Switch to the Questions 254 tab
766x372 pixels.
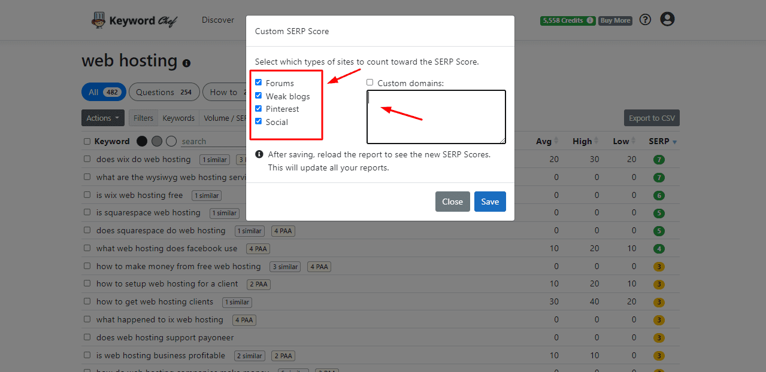[164, 92]
